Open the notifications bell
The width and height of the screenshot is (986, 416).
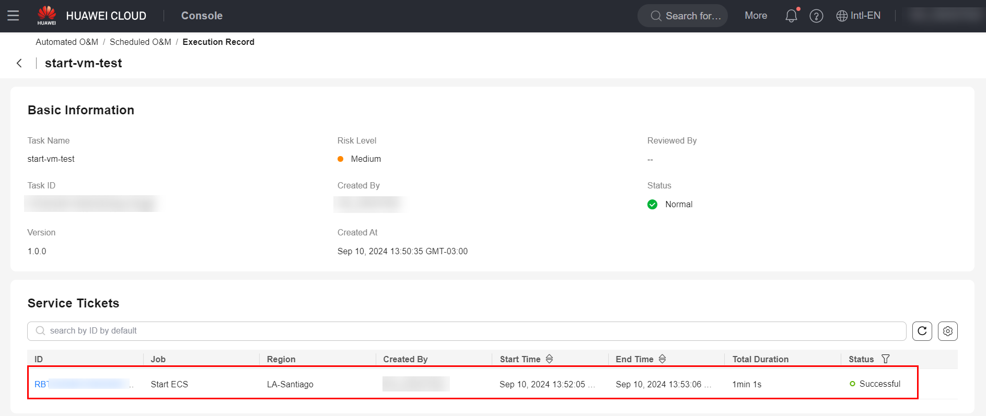pos(791,16)
